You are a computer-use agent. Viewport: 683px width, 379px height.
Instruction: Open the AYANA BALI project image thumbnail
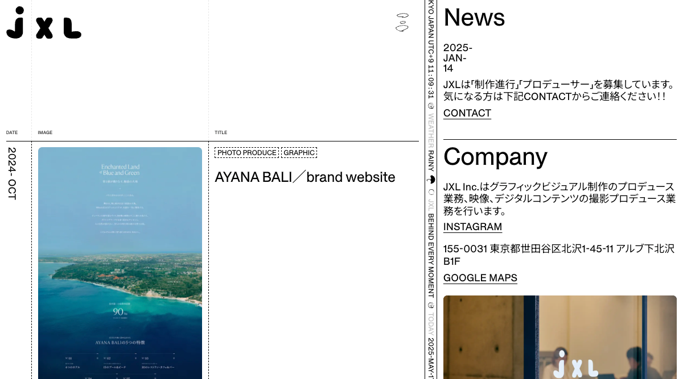pyautogui.click(x=120, y=263)
